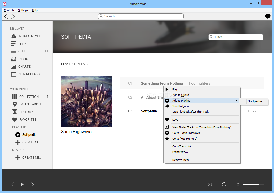Mute audio with the speaker icon
The height and width of the screenshot is (193, 274).
[238, 184]
